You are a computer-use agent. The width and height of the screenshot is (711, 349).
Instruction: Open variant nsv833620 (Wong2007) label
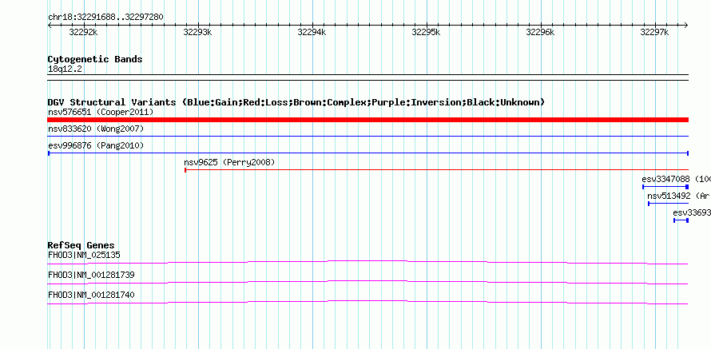pyautogui.click(x=96, y=129)
